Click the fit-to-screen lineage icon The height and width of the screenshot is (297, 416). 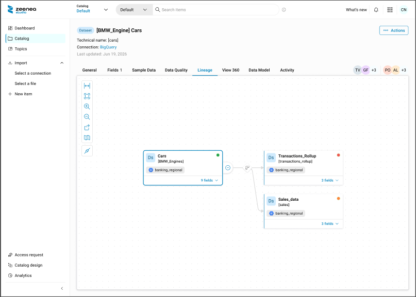click(87, 96)
